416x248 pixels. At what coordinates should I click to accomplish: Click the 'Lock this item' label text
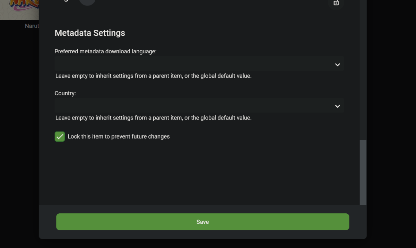[x=119, y=136]
